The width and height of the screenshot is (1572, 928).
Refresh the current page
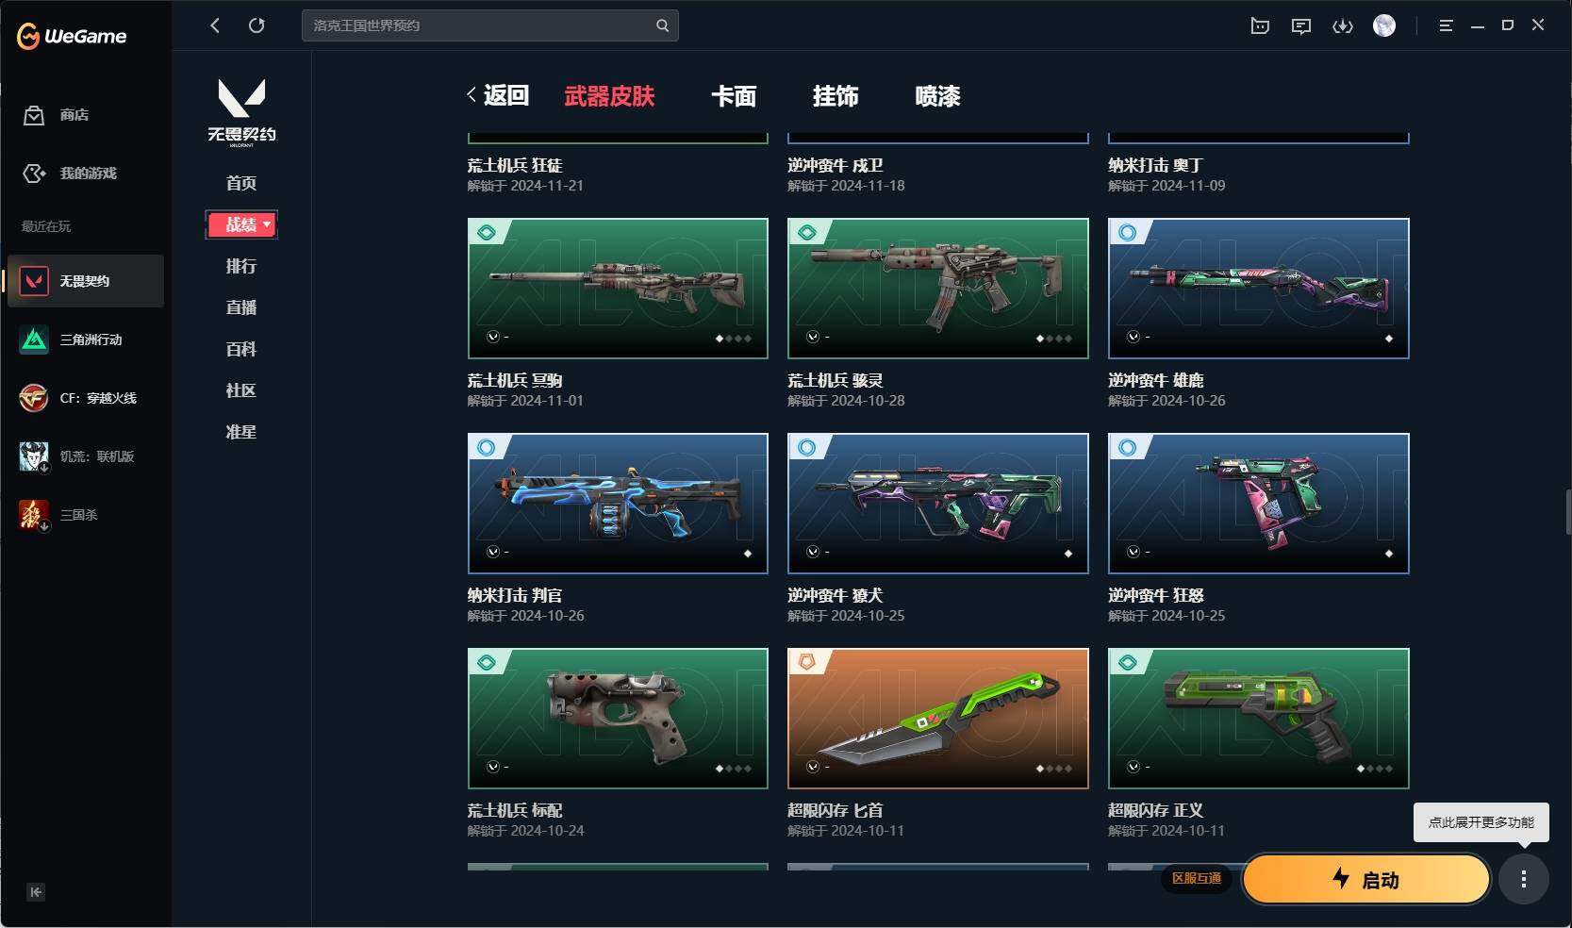click(x=256, y=25)
